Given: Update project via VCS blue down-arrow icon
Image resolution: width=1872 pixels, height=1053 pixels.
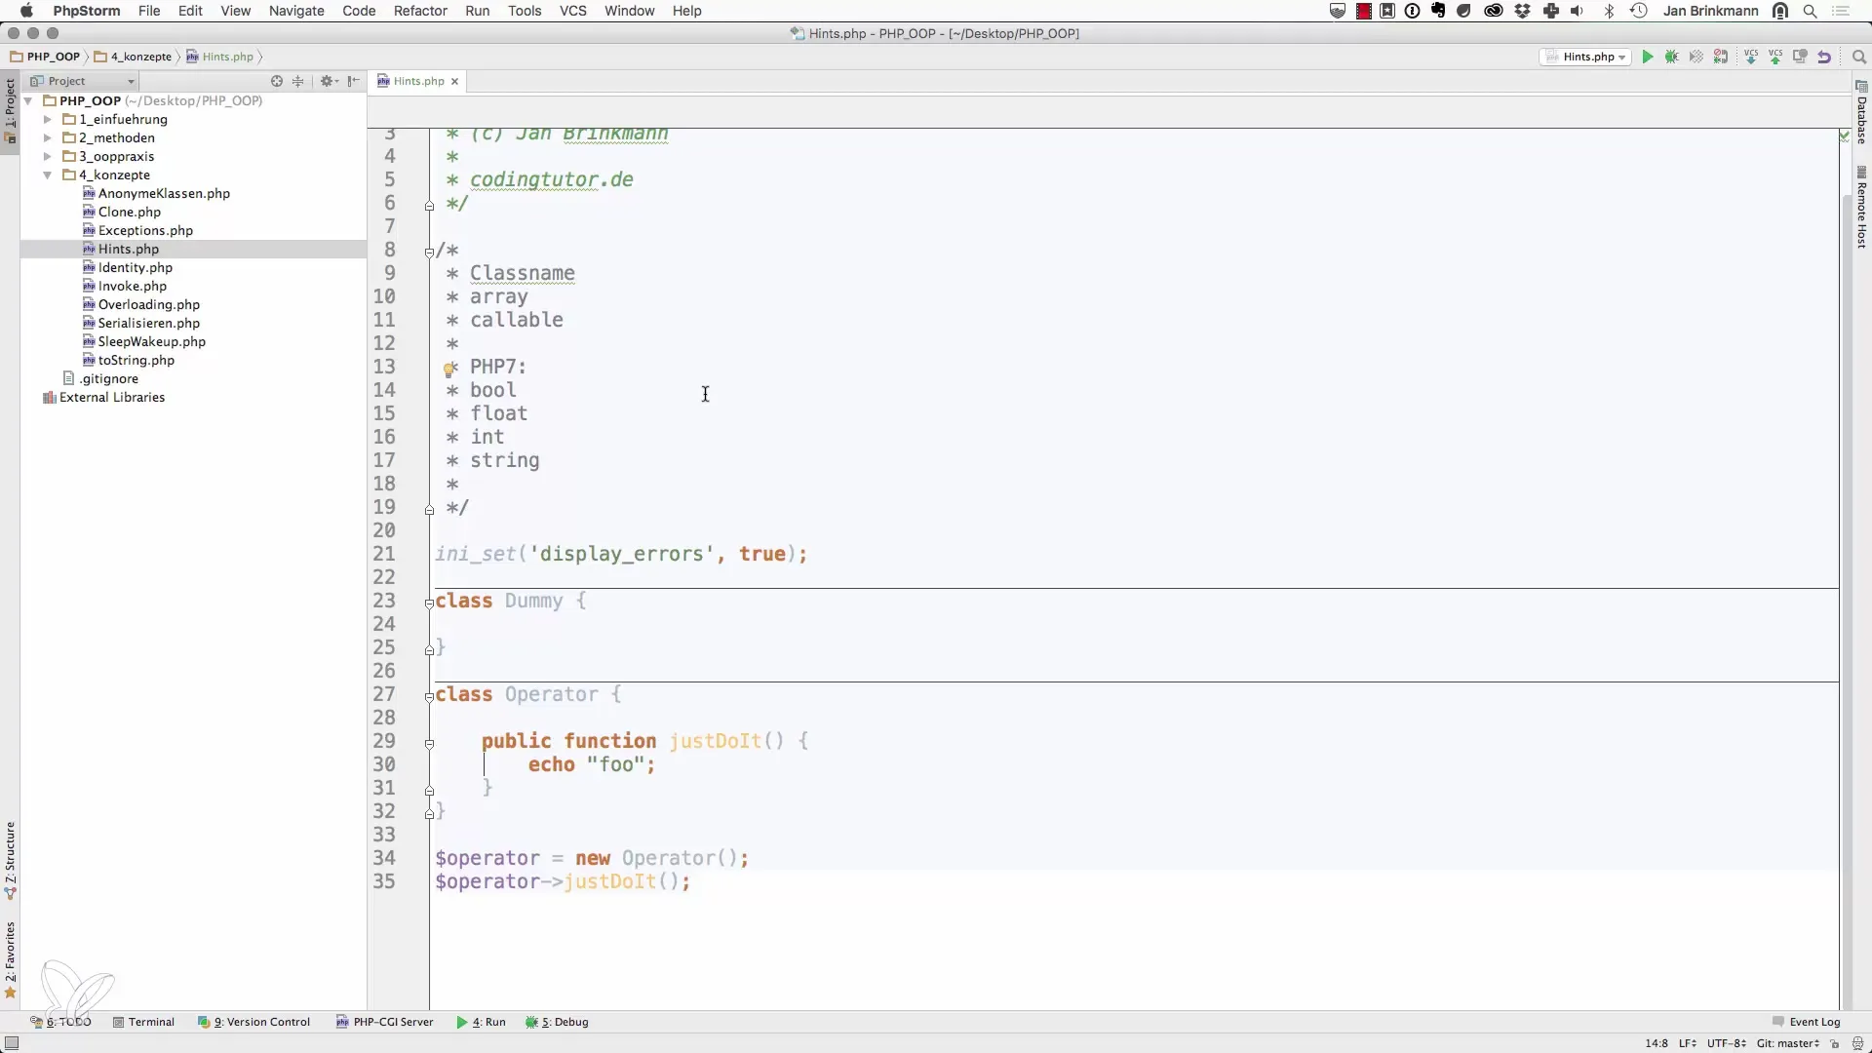Looking at the screenshot, I should point(1751,58).
